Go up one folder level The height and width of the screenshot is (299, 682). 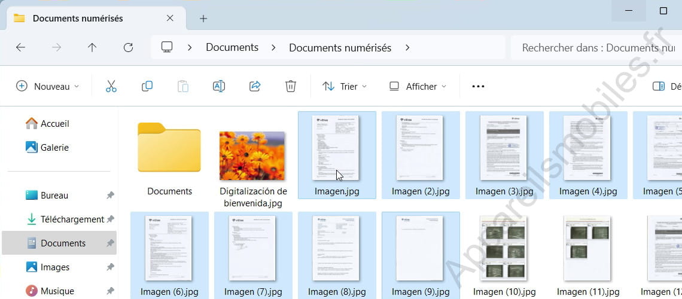(92, 47)
